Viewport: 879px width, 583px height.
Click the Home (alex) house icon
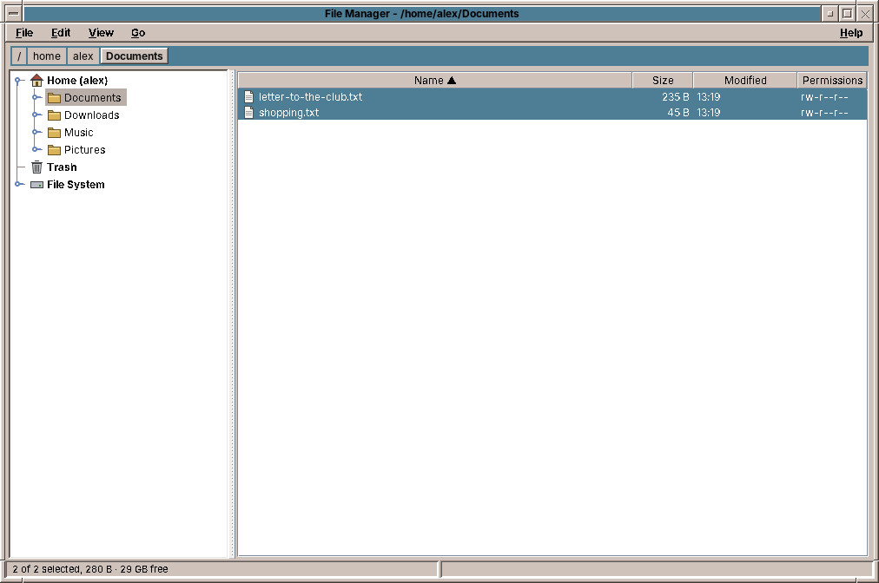click(x=36, y=80)
